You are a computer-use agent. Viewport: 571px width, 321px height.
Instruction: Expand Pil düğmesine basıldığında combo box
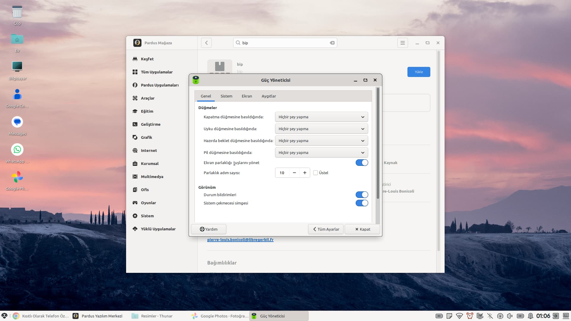pyautogui.click(x=321, y=152)
